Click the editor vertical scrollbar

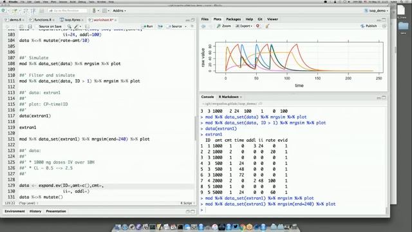coord(195,128)
